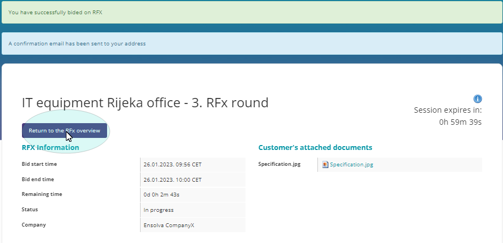Click the session countdown timer value

point(460,121)
